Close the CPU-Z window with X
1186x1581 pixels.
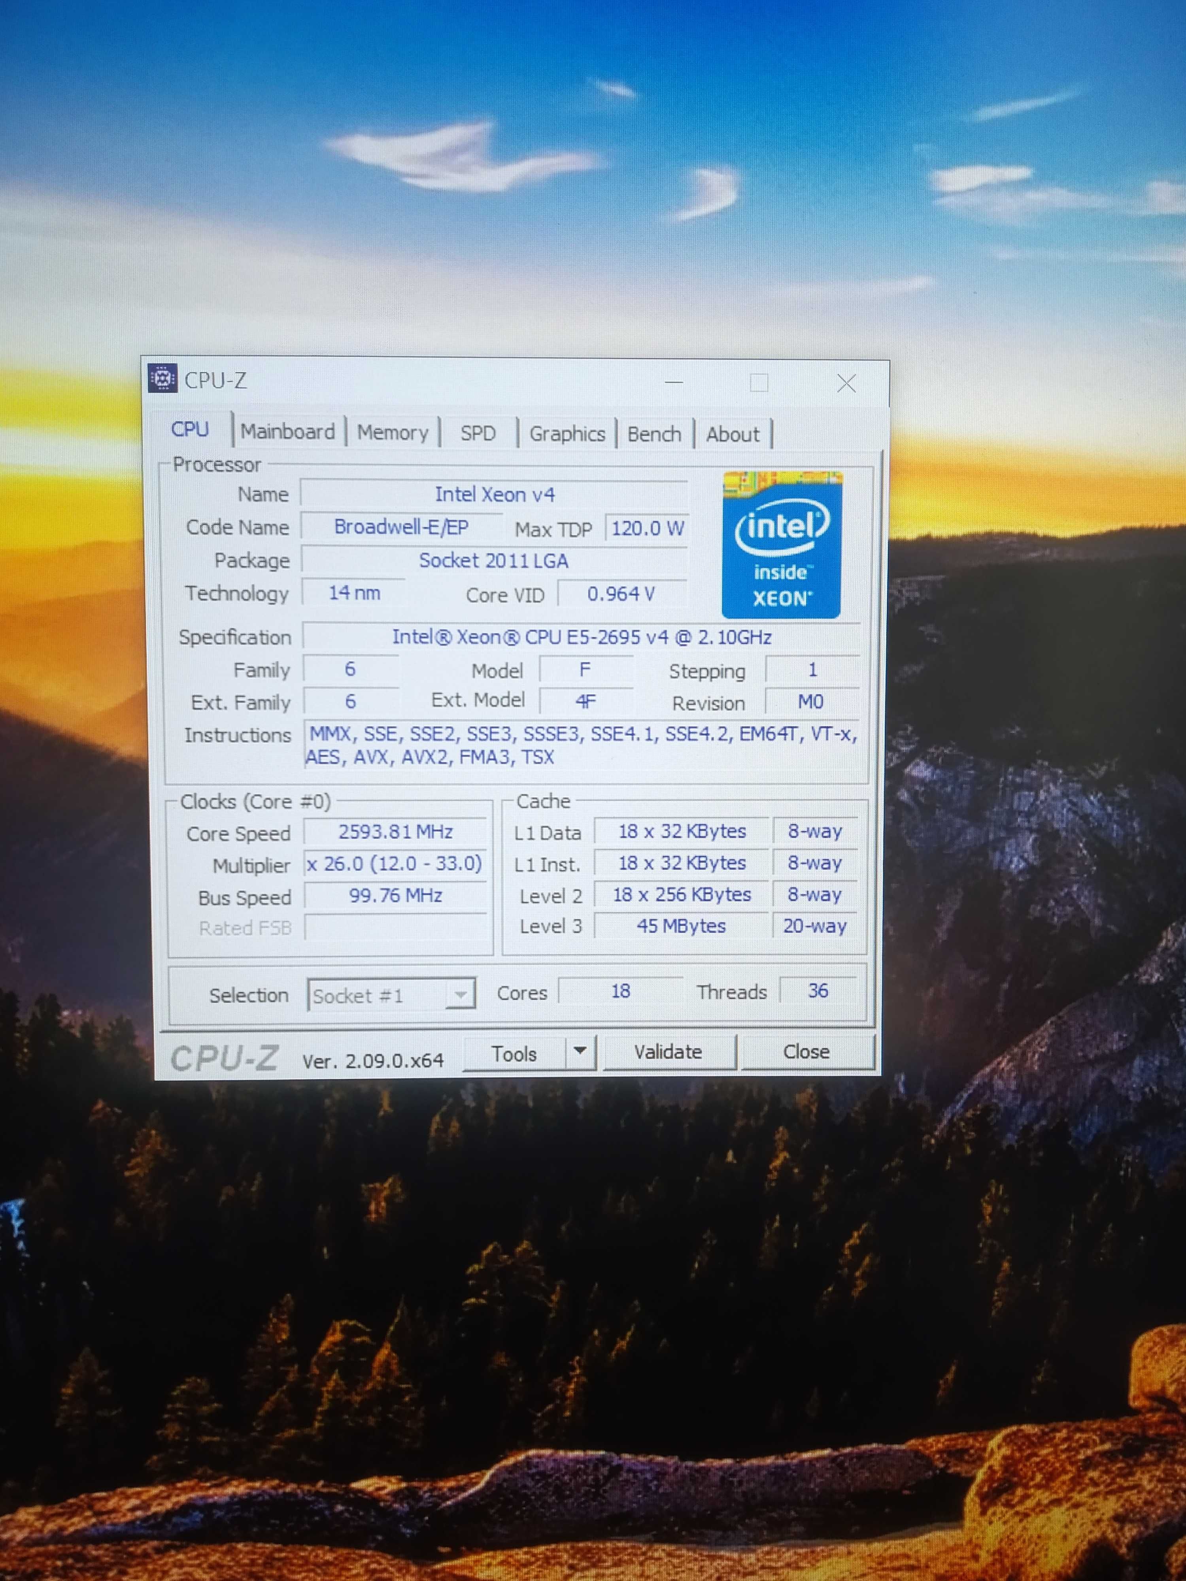coord(846,384)
